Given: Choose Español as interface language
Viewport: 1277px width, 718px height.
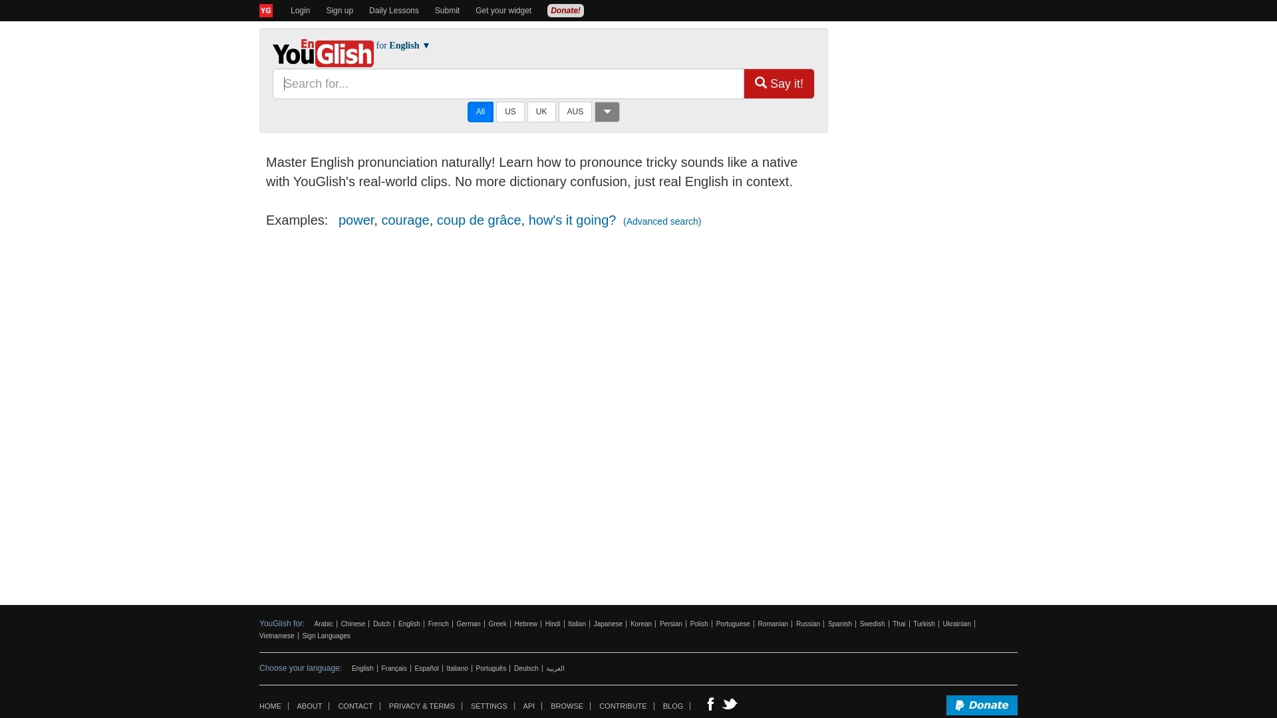Looking at the screenshot, I should [x=426, y=669].
